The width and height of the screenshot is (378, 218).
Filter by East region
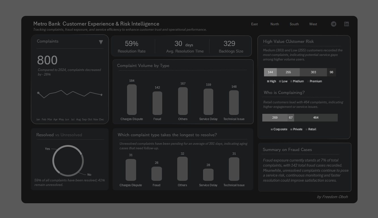tap(254, 24)
